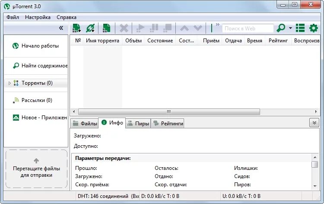The height and width of the screenshot is (204, 324).
Task: Click the info pane vertical scrollbar thumb
Action: tap(315, 165)
